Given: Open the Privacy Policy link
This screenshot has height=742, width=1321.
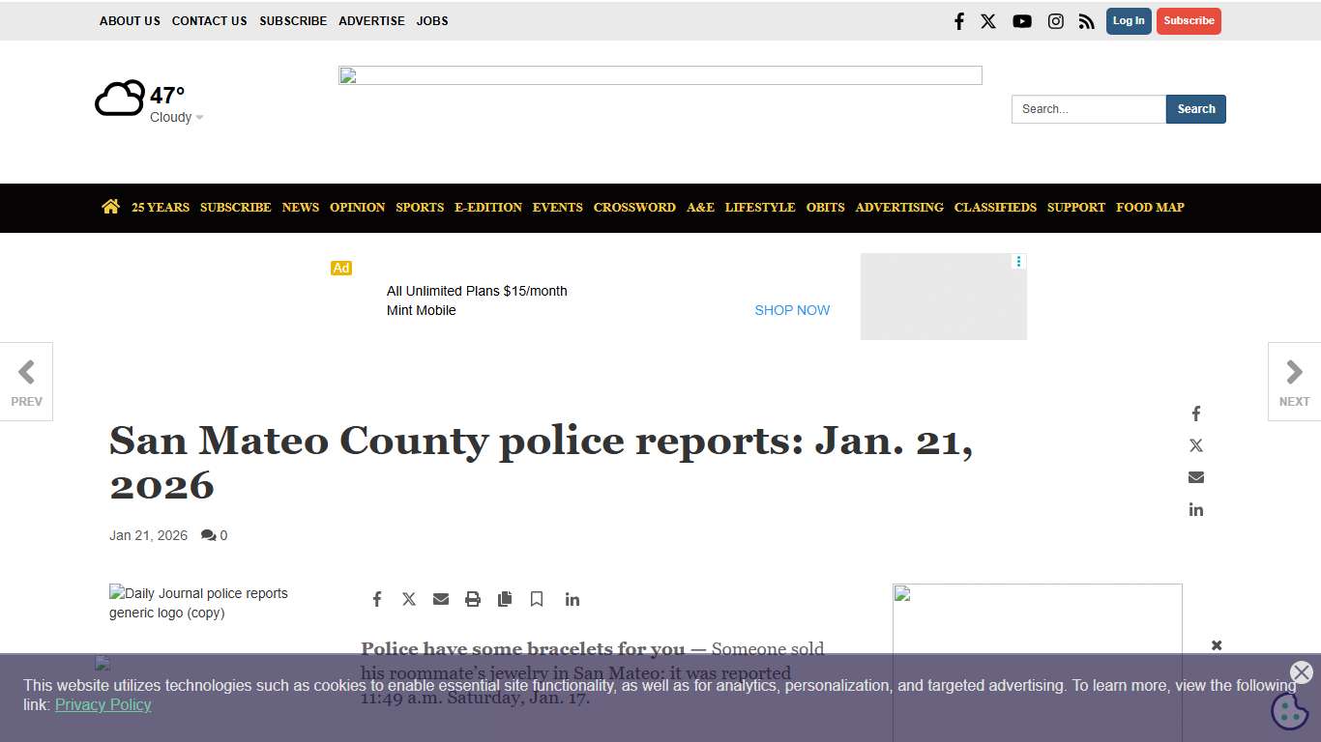Looking at the screenshot, I should point(103,704).
